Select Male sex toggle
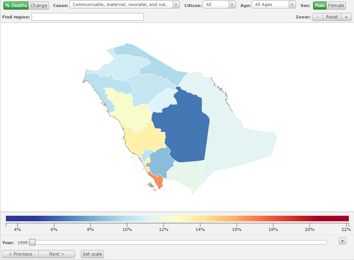The image size is (354, 260). [x=320, y=6]
